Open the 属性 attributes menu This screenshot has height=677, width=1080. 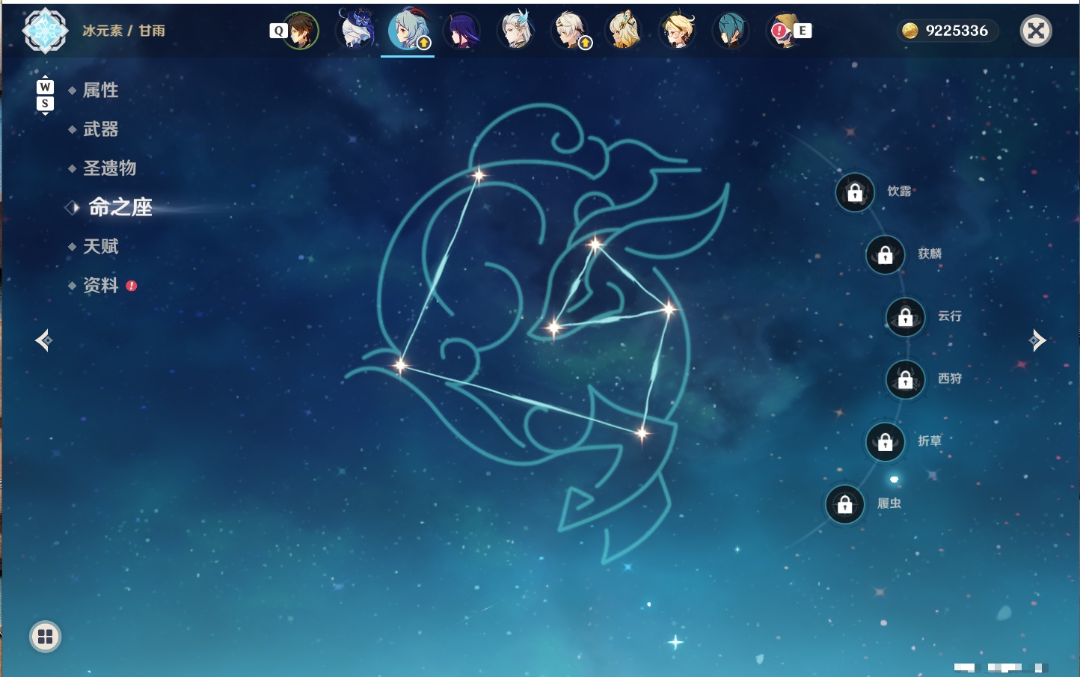100,91
